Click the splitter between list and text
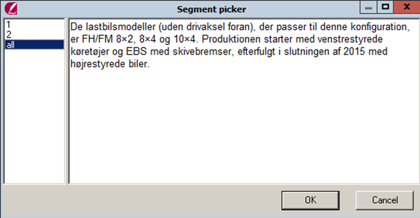The width and height of the screenshot is (420, 218). [x=67, y=101]
